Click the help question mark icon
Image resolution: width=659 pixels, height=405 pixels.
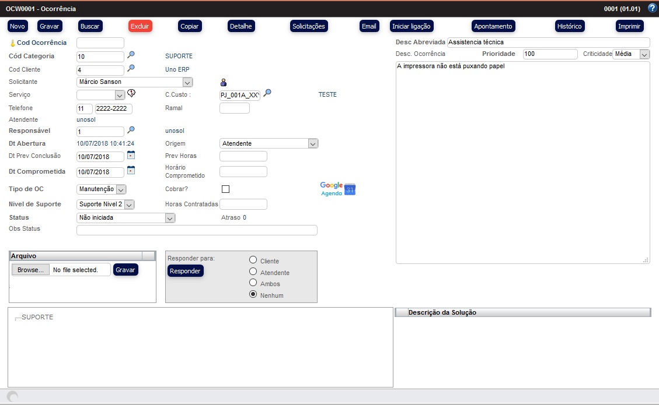point(652,8)
